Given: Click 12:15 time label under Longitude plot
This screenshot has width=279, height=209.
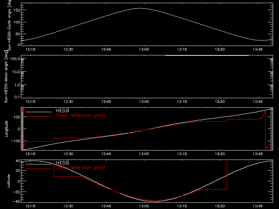Looking at the screenshot, I should tap(30, 154).
